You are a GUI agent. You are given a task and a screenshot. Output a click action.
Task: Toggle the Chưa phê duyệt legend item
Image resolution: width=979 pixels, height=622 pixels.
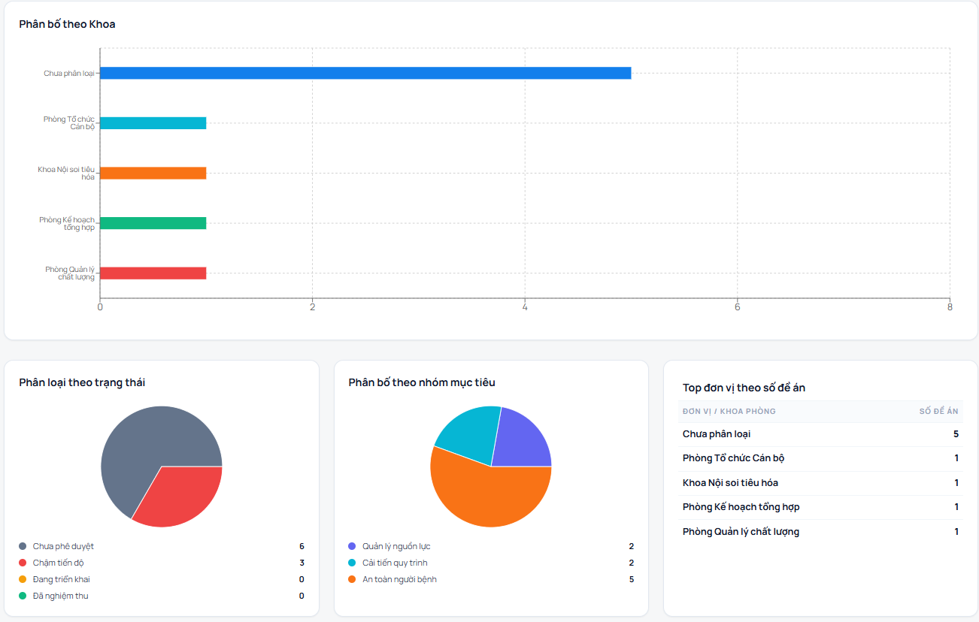coord(63,546)
